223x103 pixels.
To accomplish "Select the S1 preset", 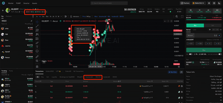I will coord(210,30).
